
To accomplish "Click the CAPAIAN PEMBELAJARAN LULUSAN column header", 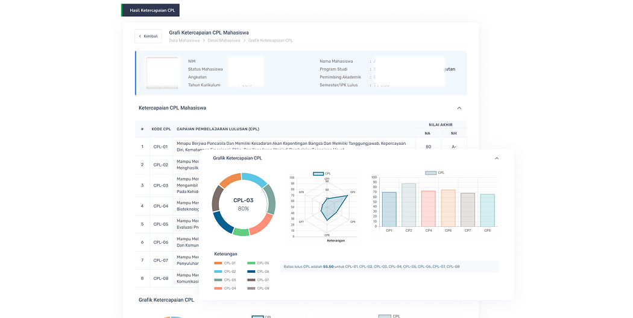I will (218, 129).
